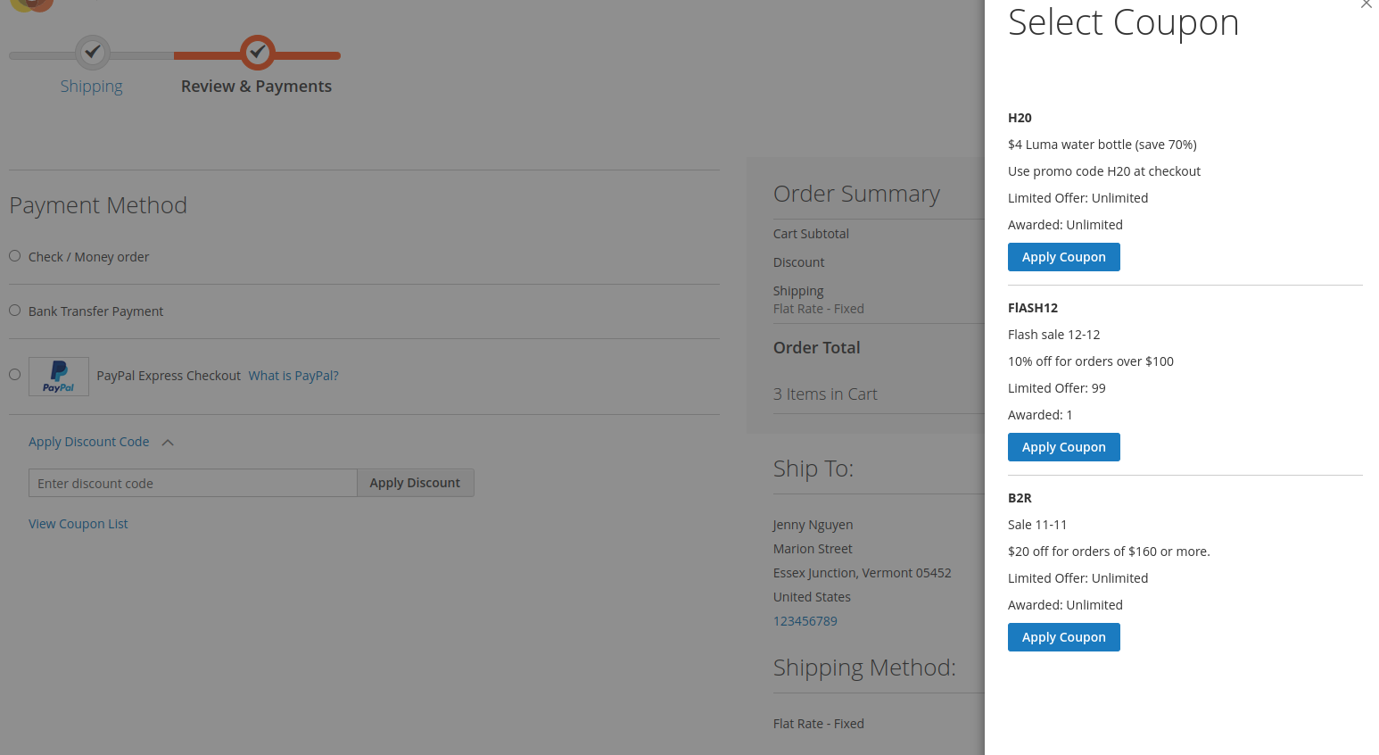The image size is (1379, 755).
Task: Click the Order Total label
Action: pyautogui.click(x=817, y=348)
